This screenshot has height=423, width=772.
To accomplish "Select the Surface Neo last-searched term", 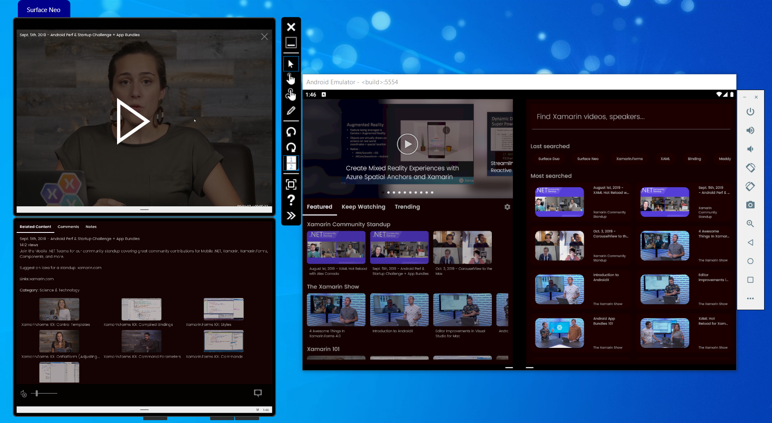I will coord(588,159).
